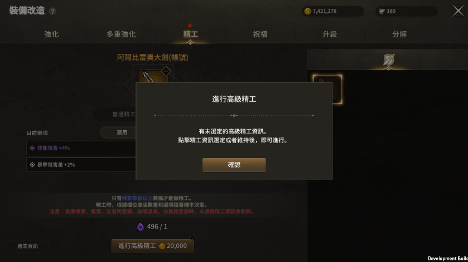
Task: Click the 進行高級精工 20,000 button
Action: point(152,246)
